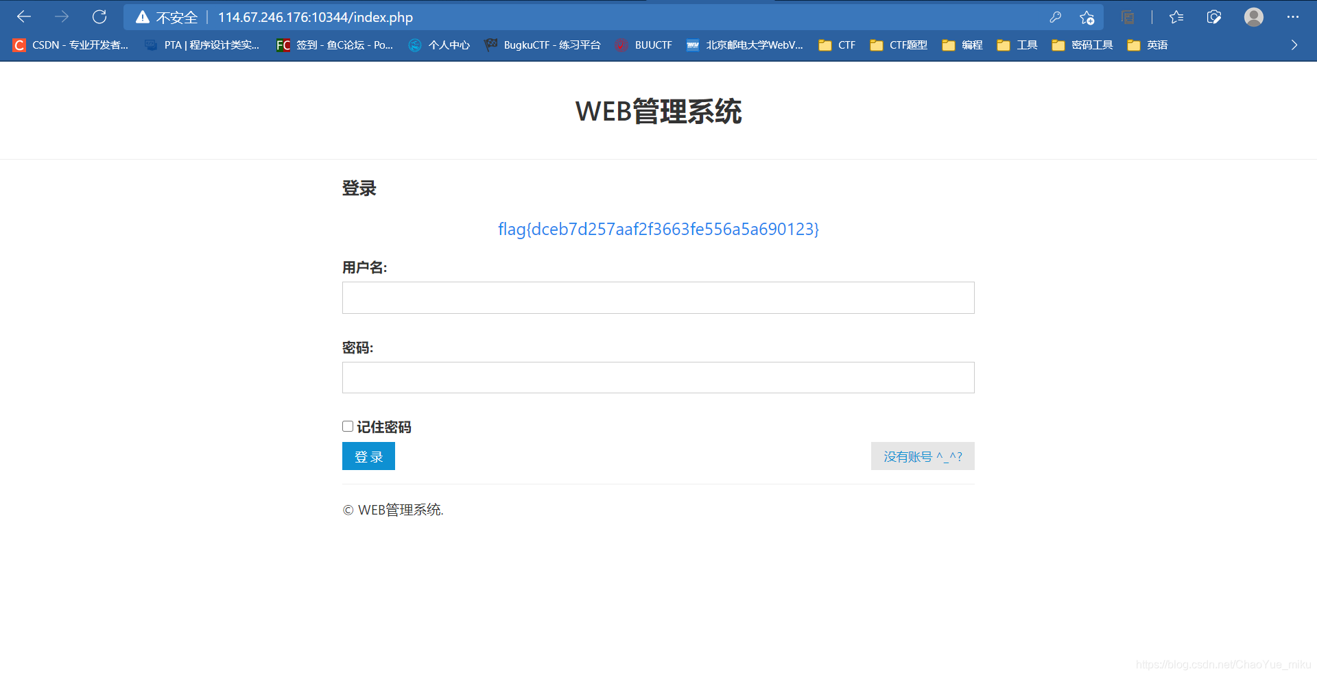Open the browser settings ... menu
Screen dimensions: 1317x677
[x=1293, y=16]
